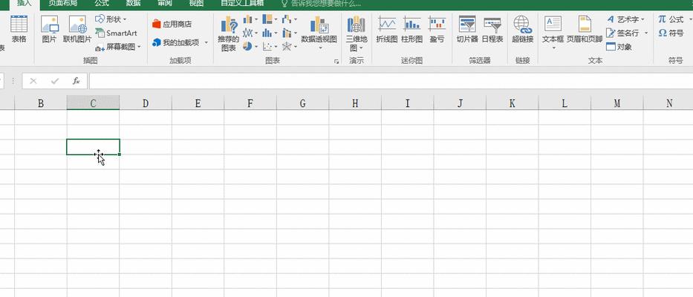Viewport: 693px width, 297px height.
Task: Click 签名行 signature line
Action: click(622, 33)
